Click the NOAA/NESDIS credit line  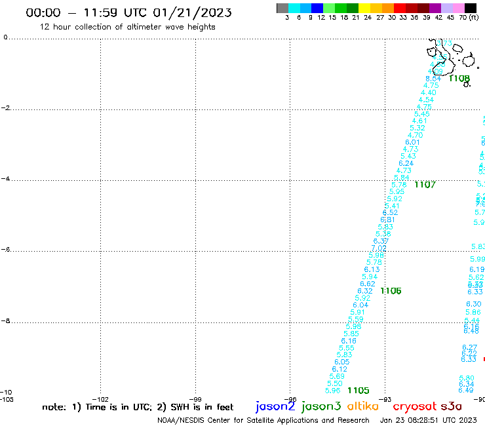coord(263,421)
